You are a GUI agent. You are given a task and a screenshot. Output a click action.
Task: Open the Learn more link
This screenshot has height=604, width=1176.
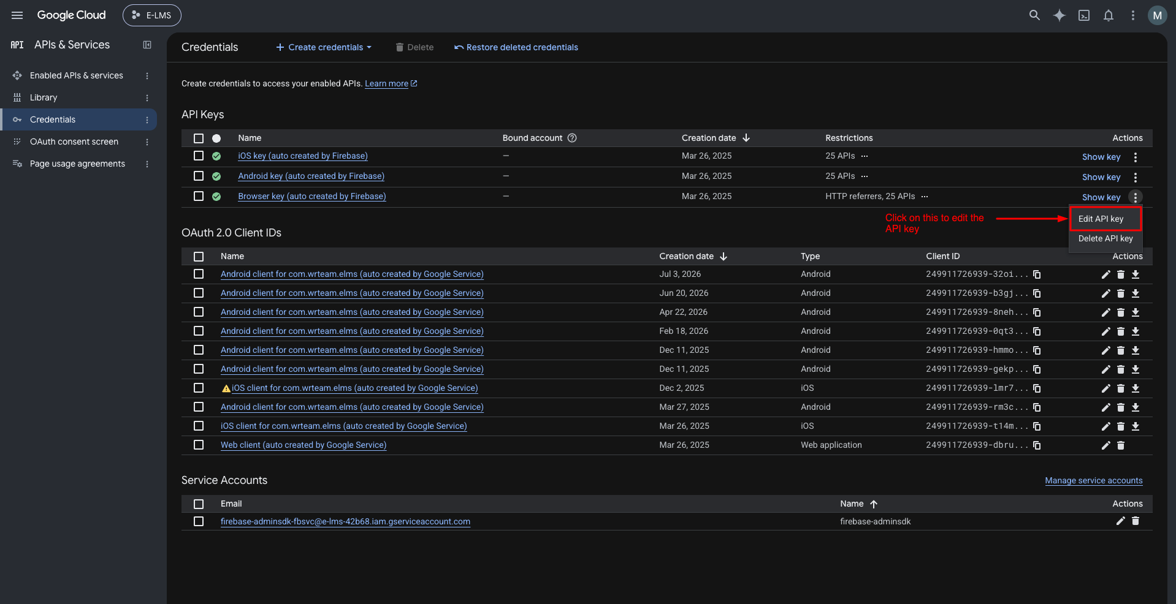click(391, 84)
